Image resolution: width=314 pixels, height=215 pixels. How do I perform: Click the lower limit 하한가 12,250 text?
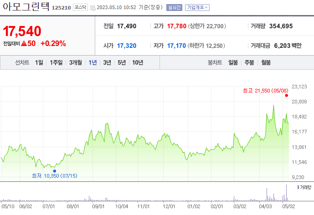[x=206, y=46]
